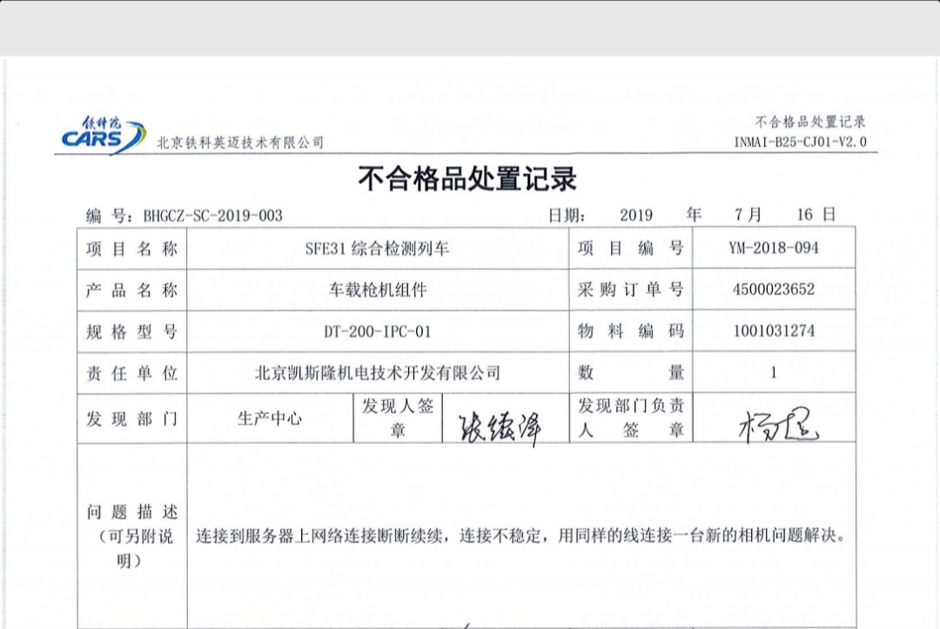Click the day value 16 in date
This screenshot has height=629, width=940.
(x=804, y=215)
